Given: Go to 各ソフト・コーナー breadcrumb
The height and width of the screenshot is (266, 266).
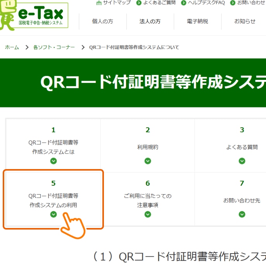Looking at the screenshot, I should pos(54,47).
